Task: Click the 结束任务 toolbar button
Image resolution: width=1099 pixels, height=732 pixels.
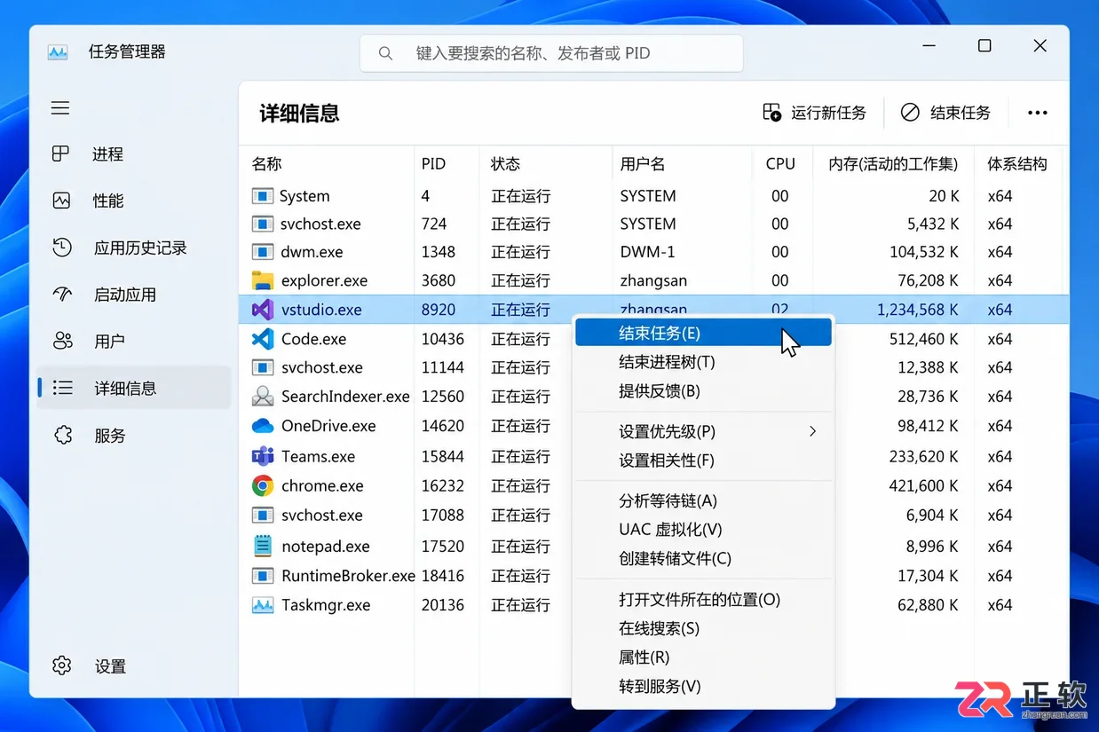Action: pyautogui.click(x=945, y=113)
